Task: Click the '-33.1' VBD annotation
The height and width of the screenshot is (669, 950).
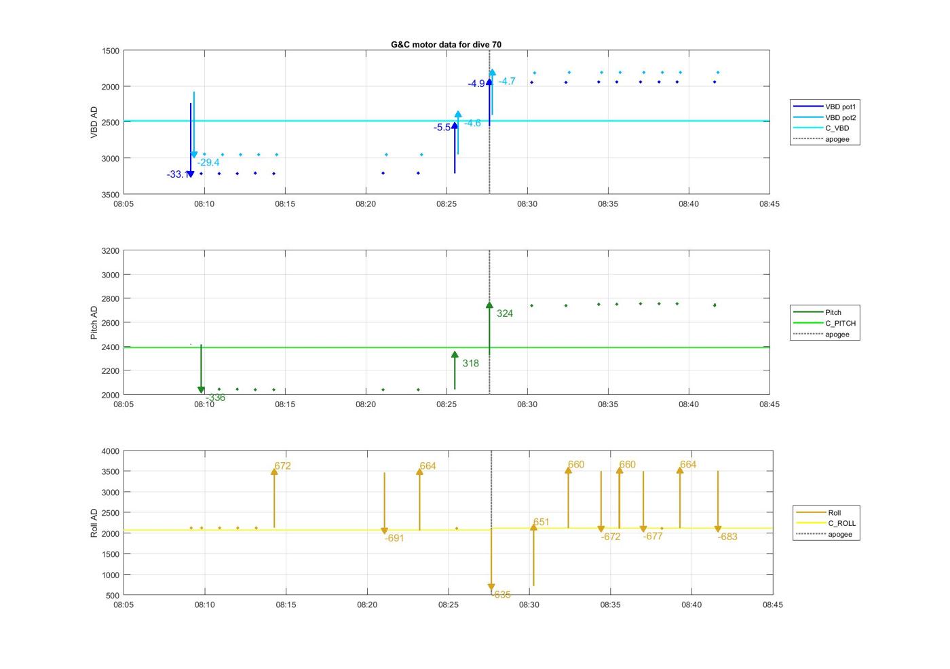Action: click(178, 174)
